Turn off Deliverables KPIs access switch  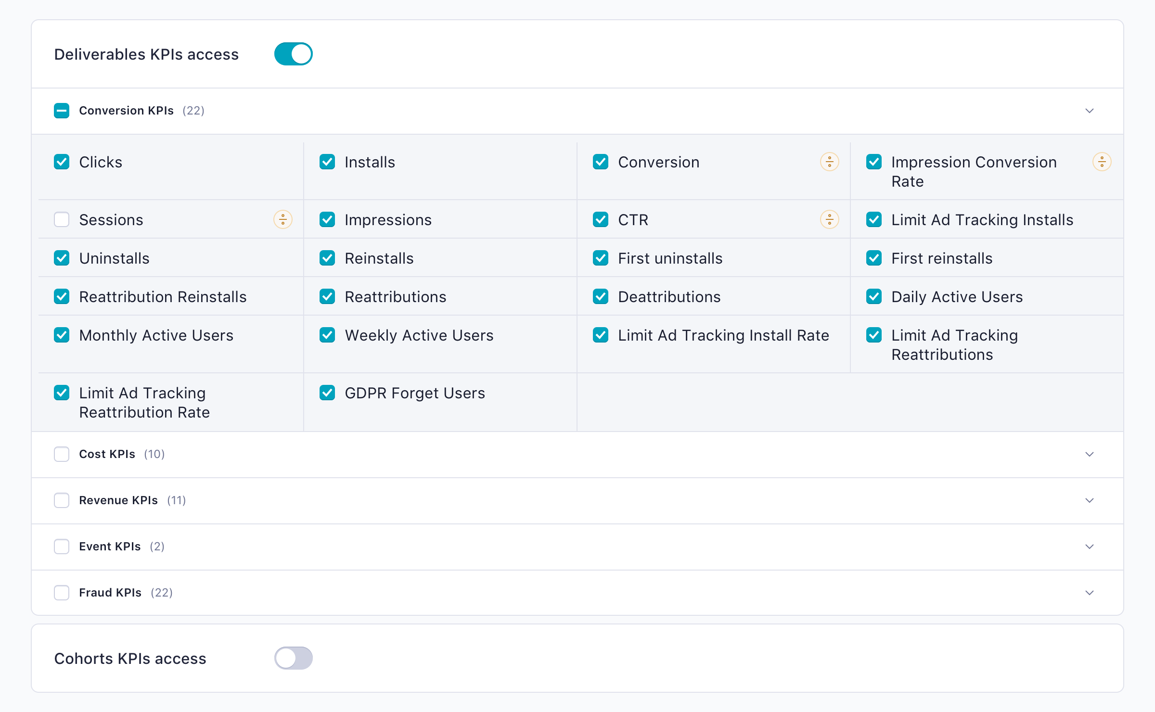coord(294,54)
